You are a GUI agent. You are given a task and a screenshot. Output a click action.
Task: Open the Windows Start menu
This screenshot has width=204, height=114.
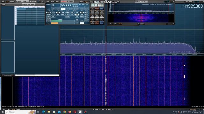pyautogui.click(x=2, y=112)
